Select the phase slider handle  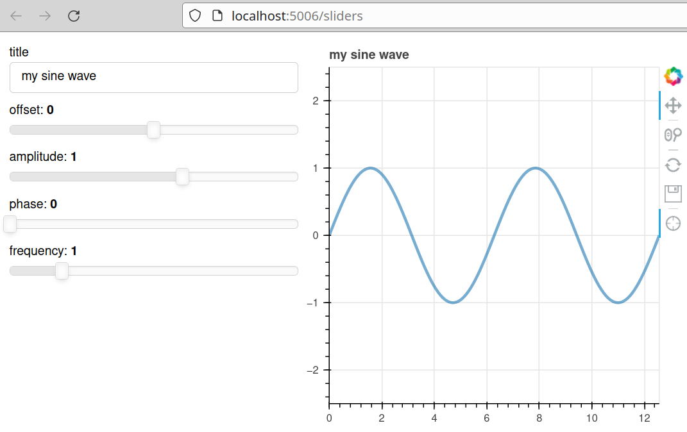pos(10,224)
